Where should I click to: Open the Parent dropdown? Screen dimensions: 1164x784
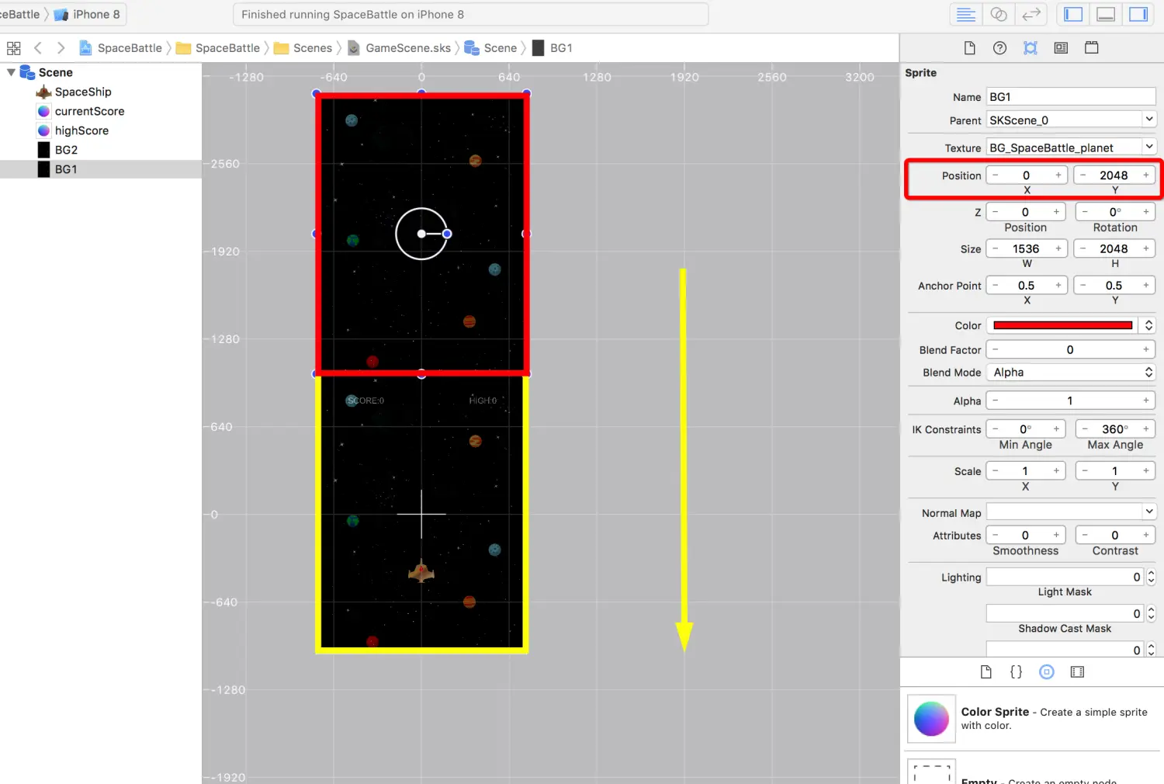(1071, 120)
